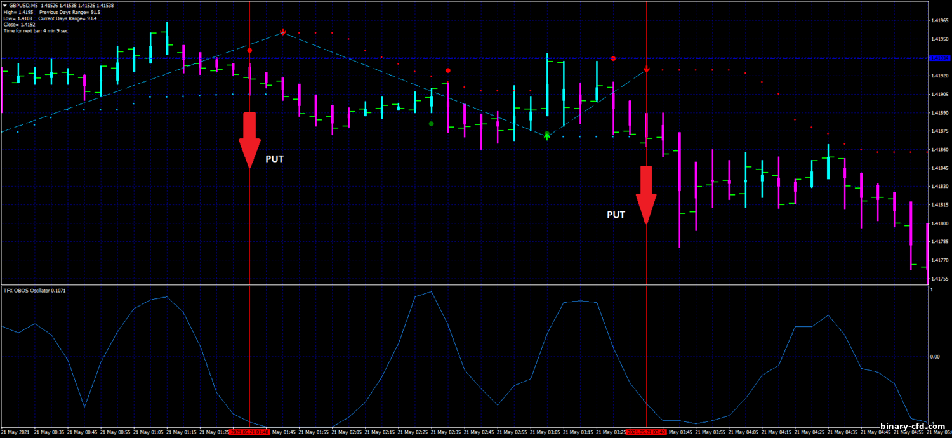Click the 'Close= 1.4192' info text

tap(19, 25)
